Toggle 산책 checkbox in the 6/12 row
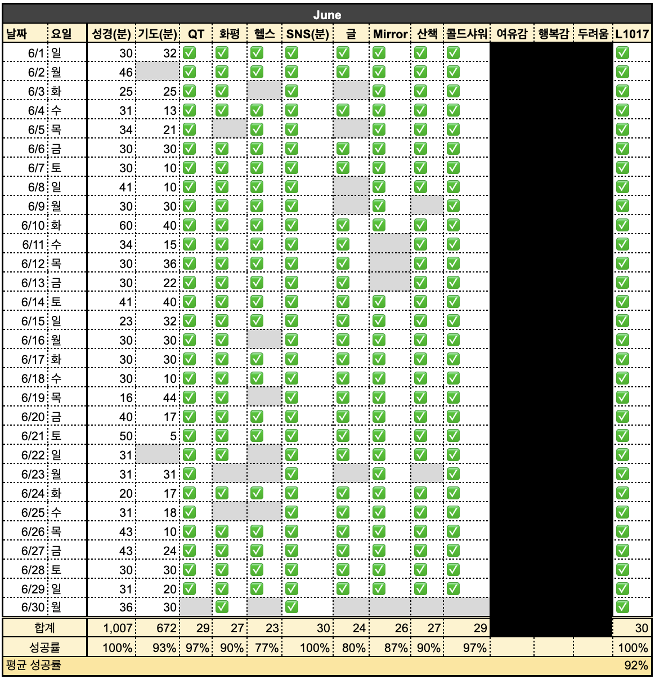 [x=420, y=263]
